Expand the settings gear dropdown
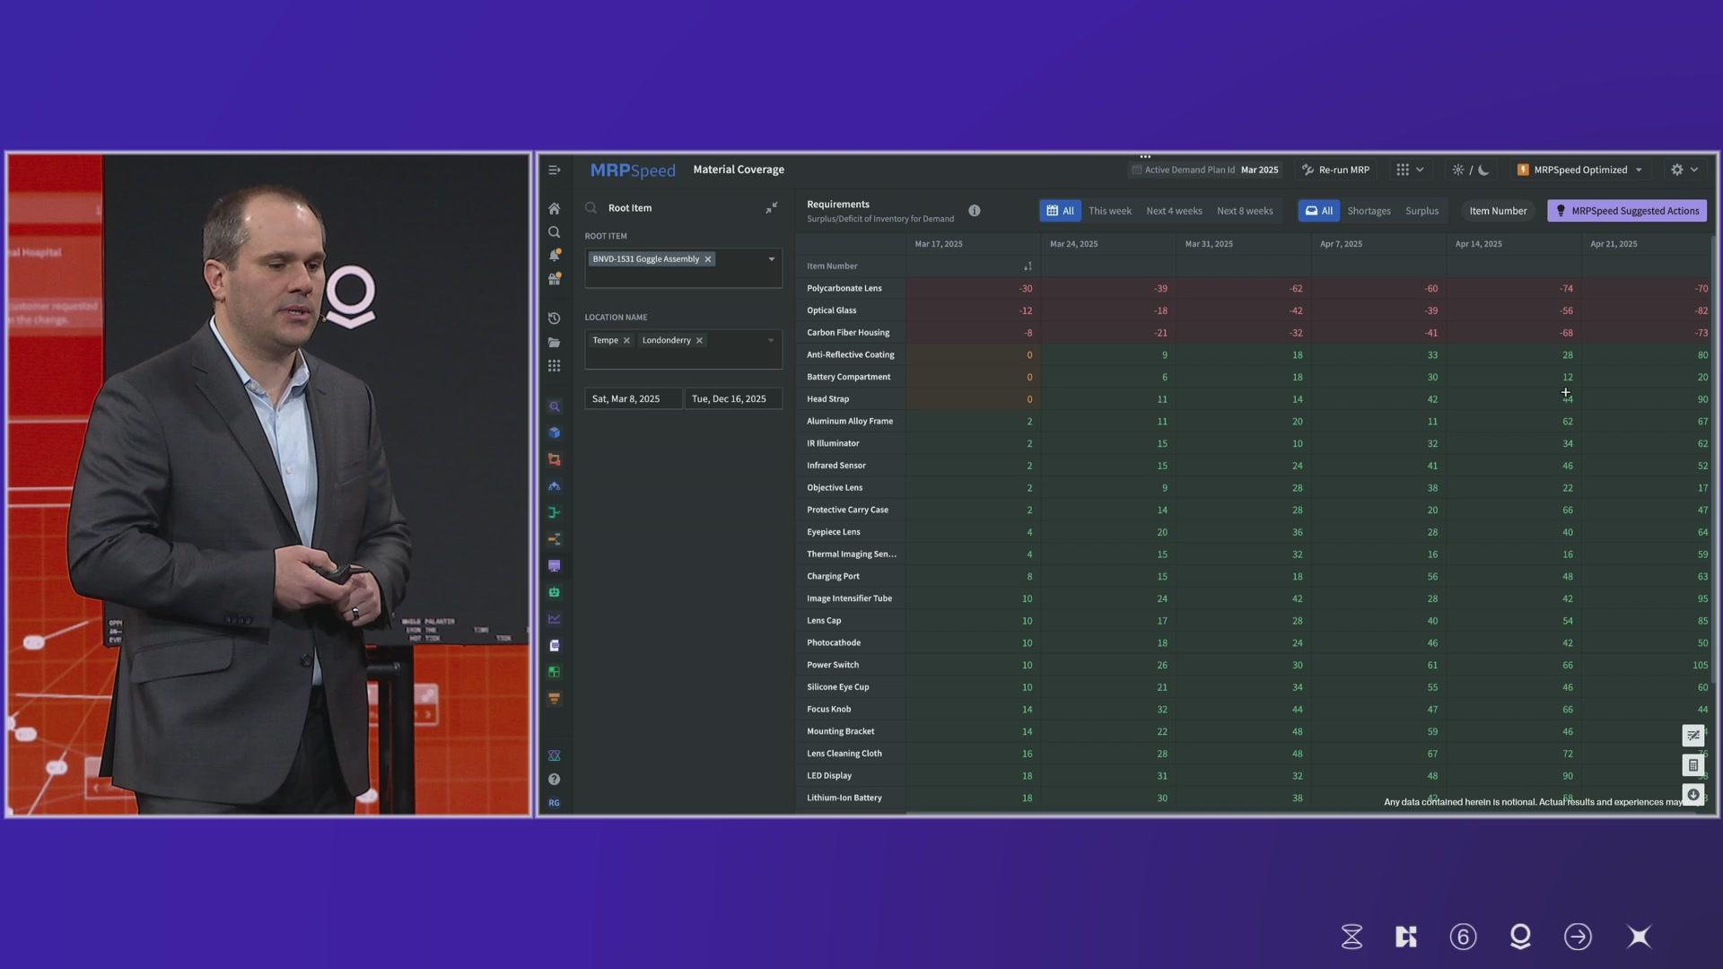The height and width of the screenshot is (969, 1723). (1684, 170)
